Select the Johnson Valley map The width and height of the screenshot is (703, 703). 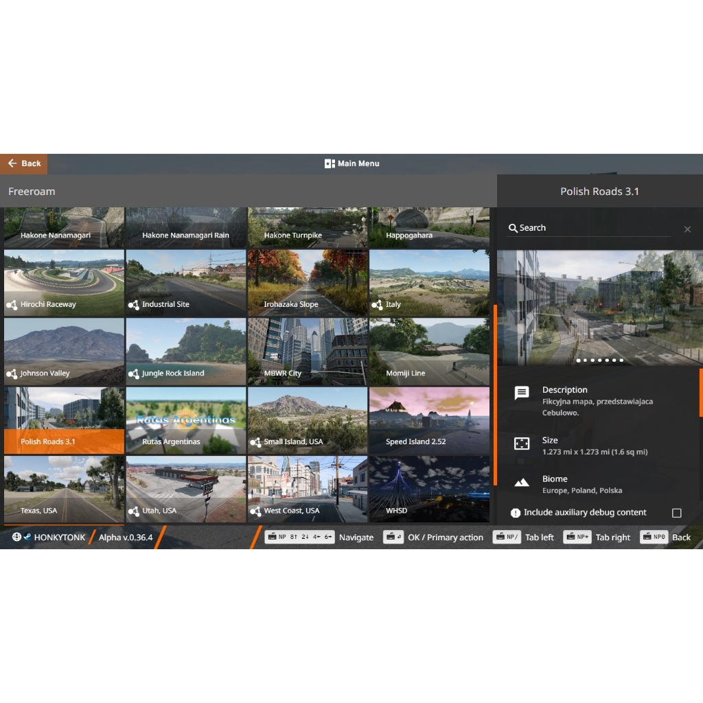64,352
